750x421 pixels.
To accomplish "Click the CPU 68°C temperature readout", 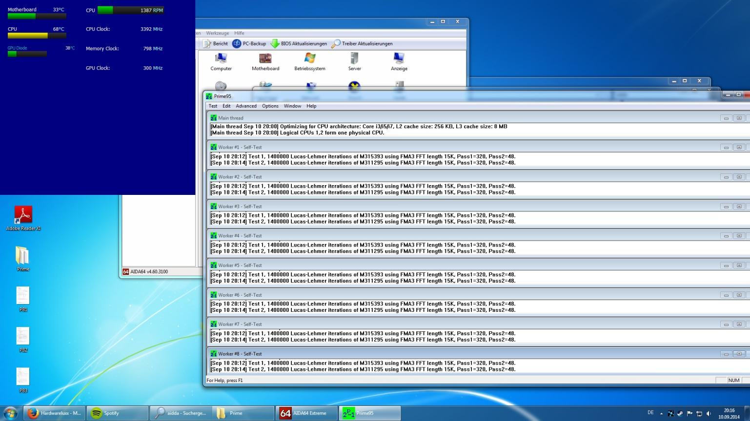I will point(59,29).
